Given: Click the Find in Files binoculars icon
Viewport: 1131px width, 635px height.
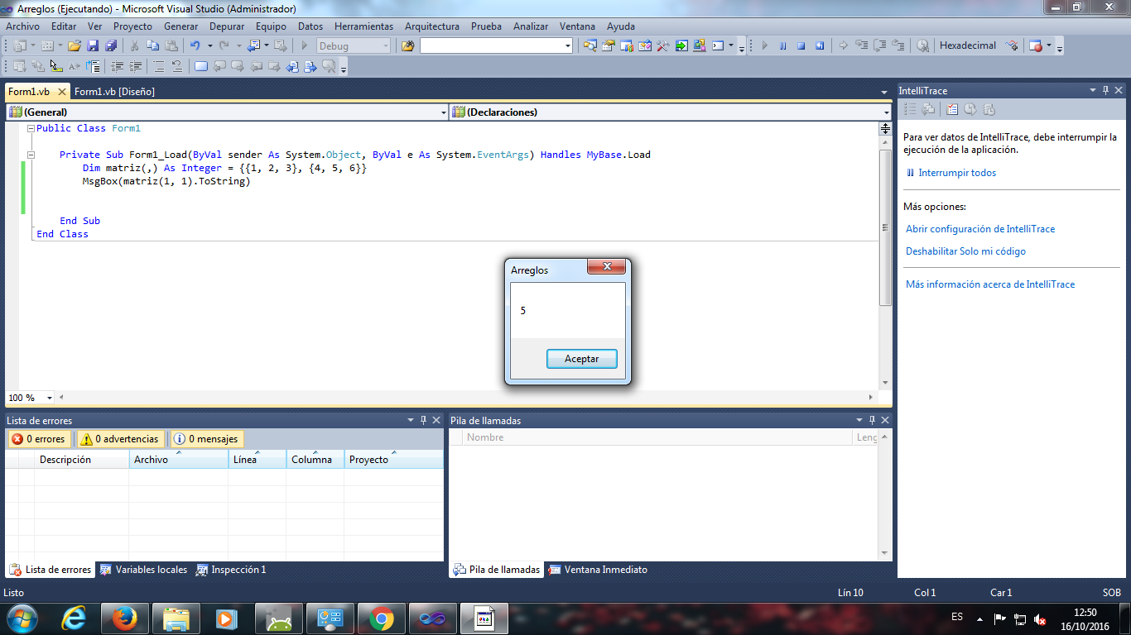Looking at the screenshot, I should pyautogui.click(x=408, y=45).
